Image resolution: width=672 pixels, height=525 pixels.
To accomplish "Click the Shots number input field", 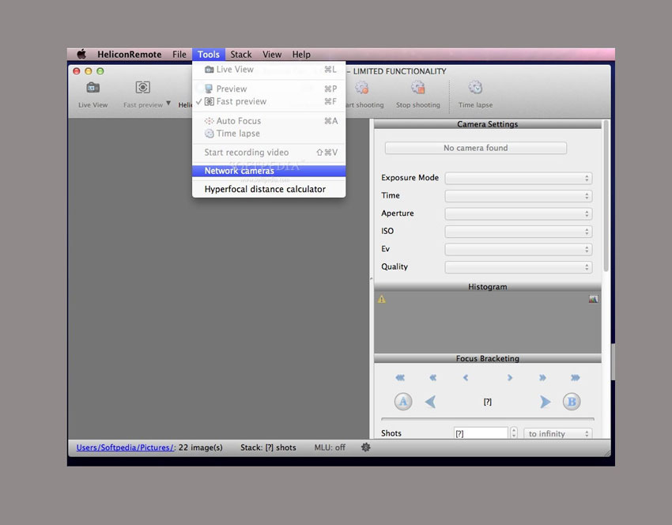I will pos(481,434).
